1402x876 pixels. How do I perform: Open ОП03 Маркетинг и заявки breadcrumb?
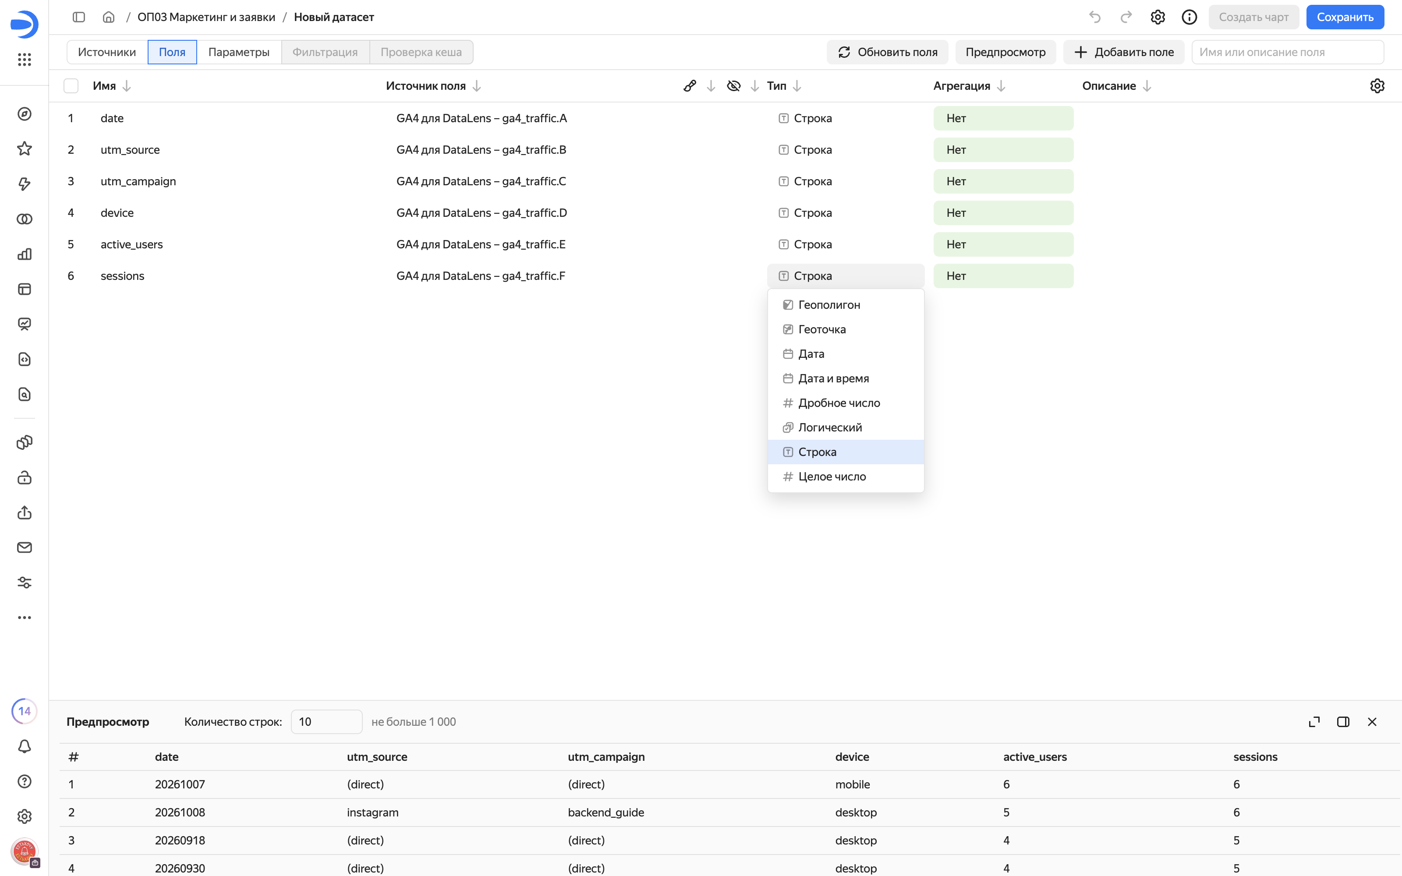(x=206, y=18)
